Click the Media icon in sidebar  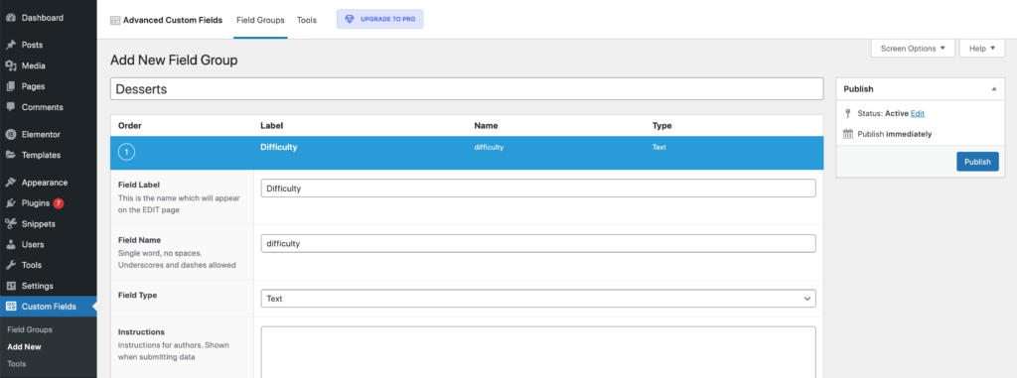pyautogui.click(x=10, y=65)
